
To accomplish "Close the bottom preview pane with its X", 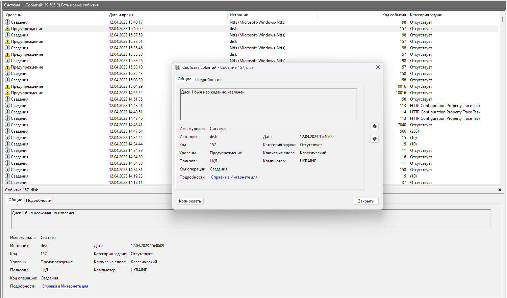I will [x=500, y=190].
